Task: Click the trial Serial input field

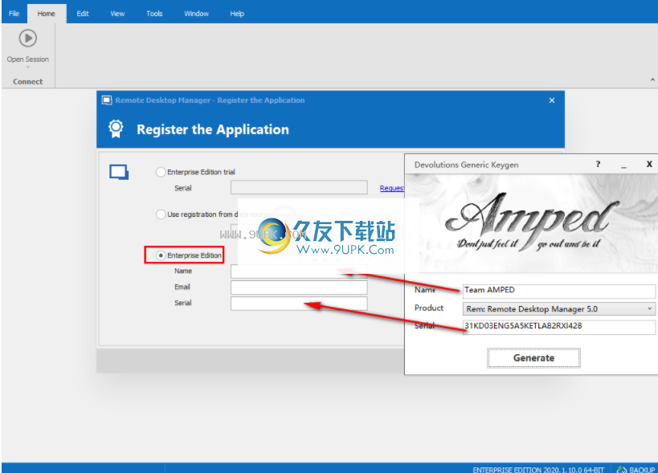Action: pos(299,187)
